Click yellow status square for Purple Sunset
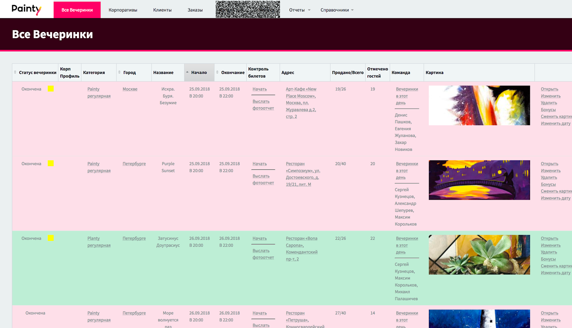Viewport: 572px width, 328px height. 51,163
